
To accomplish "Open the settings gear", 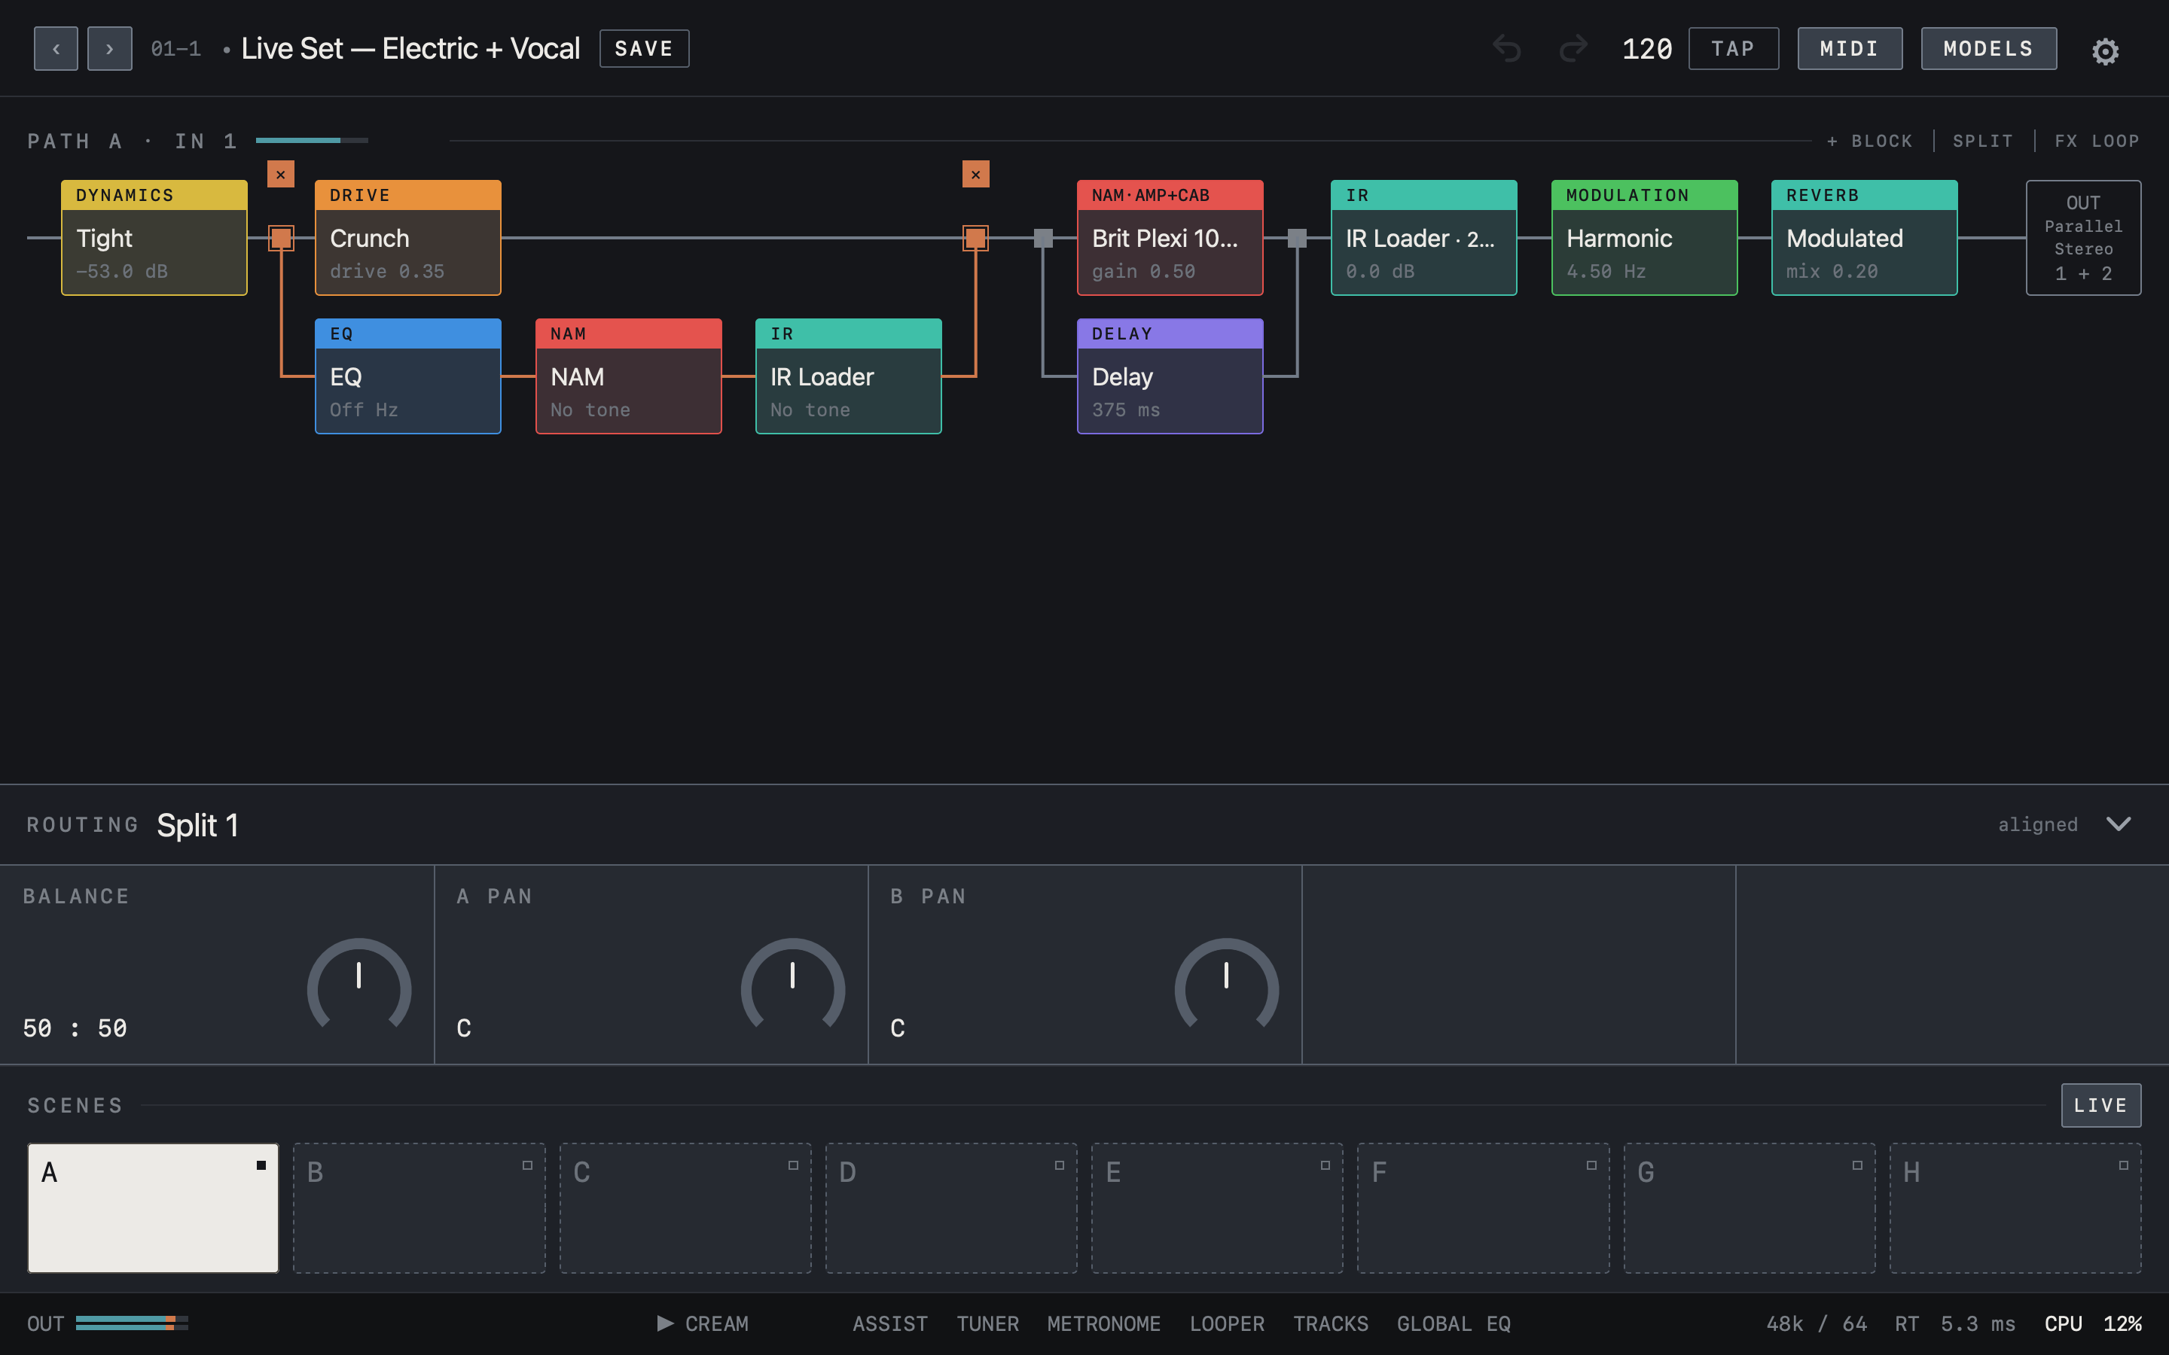I will tap(2106, 51).
